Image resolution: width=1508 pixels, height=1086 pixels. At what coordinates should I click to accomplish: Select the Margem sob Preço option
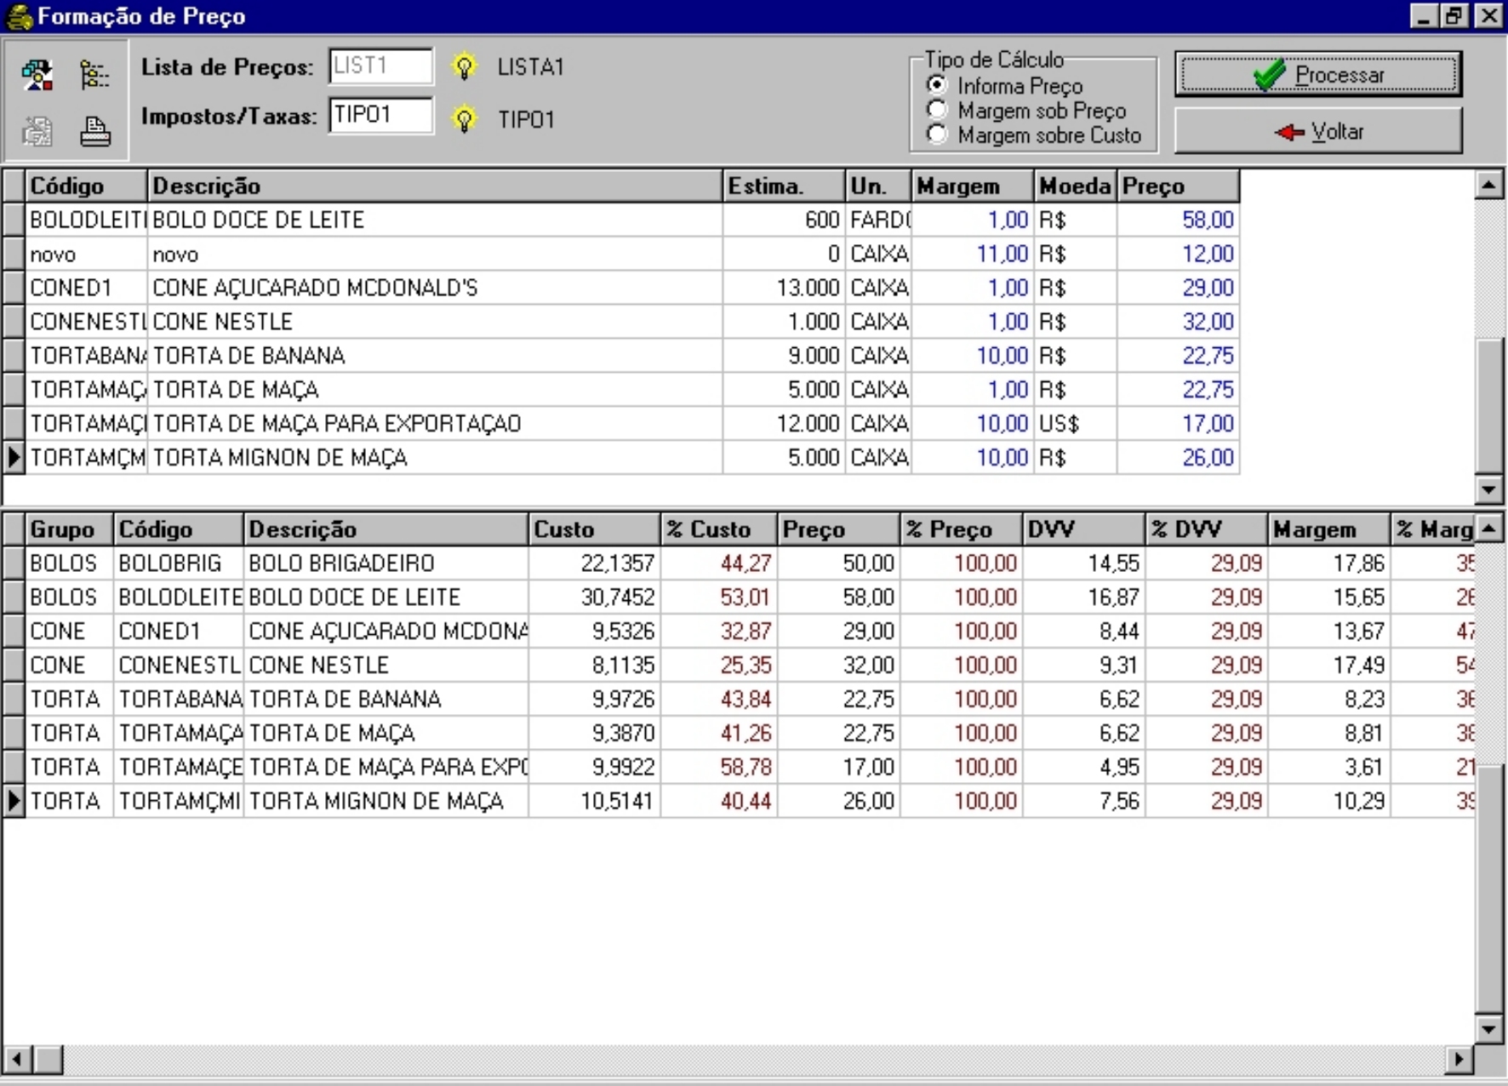tap(1028, 111)
